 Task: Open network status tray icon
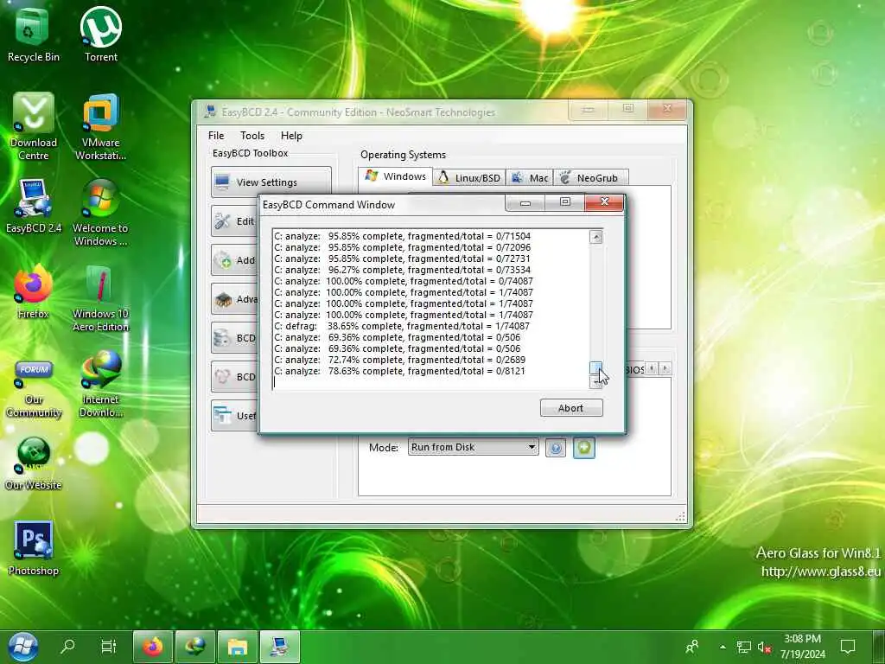(744, 647)
